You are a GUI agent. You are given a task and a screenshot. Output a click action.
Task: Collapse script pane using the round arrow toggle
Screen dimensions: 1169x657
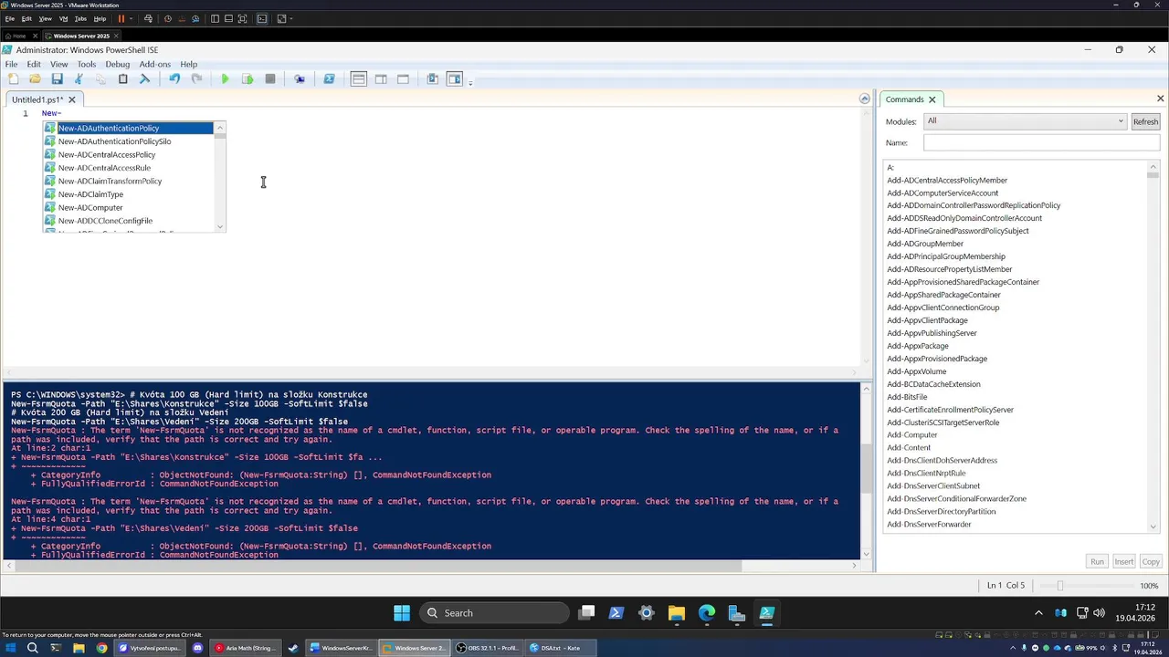click(865, 99)
